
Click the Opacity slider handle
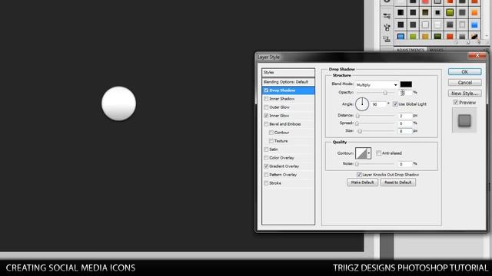385,93
